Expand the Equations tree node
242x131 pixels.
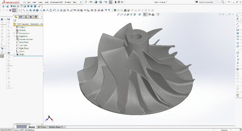coord(14,36)
